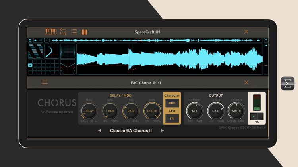The width and height of the screenshot is (298, 167).
Task: Click the F.BCK feedback knob
Action: pos(110,111)
